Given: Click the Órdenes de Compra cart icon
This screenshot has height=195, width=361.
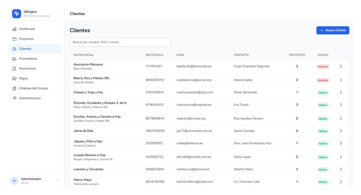Looking at the screenshot, I should (14, 88).
